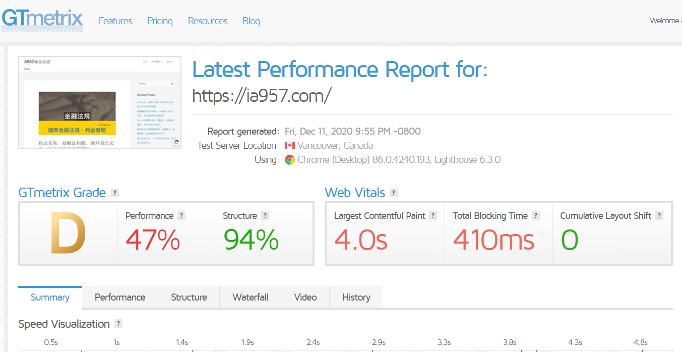Open the Waterfall tab
682x352 pixels.
pos(250,297)
